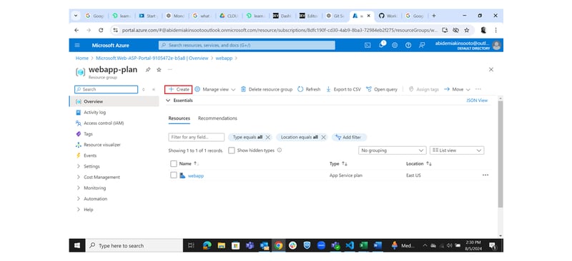This screenshot has width=572, height=261.
Task: Collapse the Essentials section
Action: click(x=168, y=101)
